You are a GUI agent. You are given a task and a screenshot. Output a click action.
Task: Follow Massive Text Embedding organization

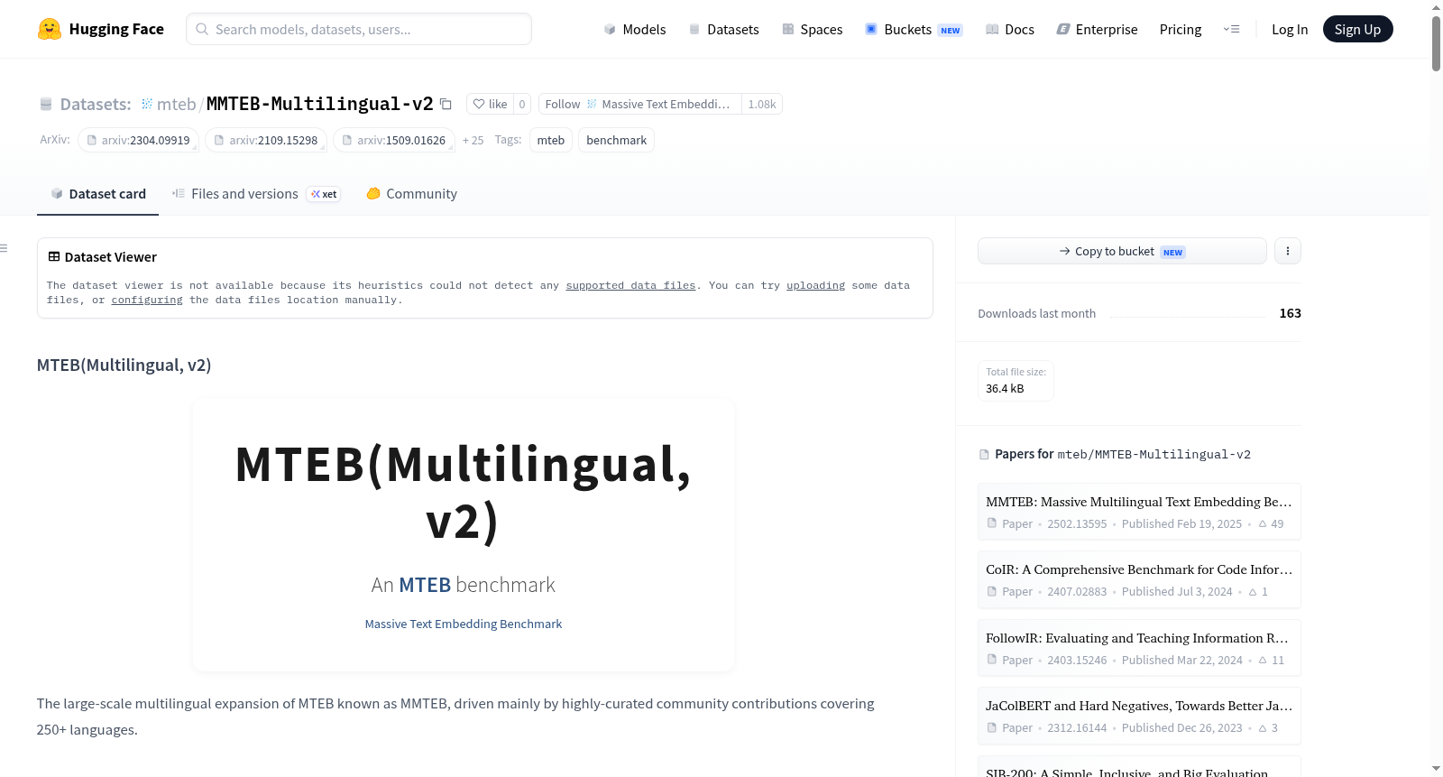point(639,104)
